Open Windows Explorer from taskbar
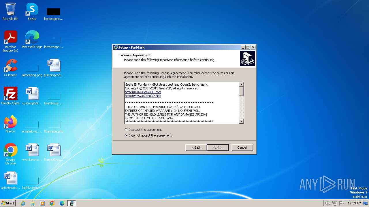The image size is (369, 207). (x=33, y=203)
